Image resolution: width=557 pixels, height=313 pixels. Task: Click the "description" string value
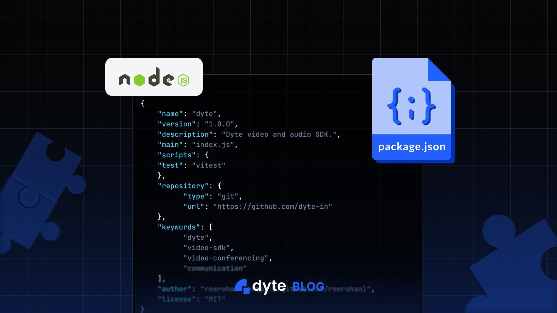pyautogui.click(x=279, y=134)
